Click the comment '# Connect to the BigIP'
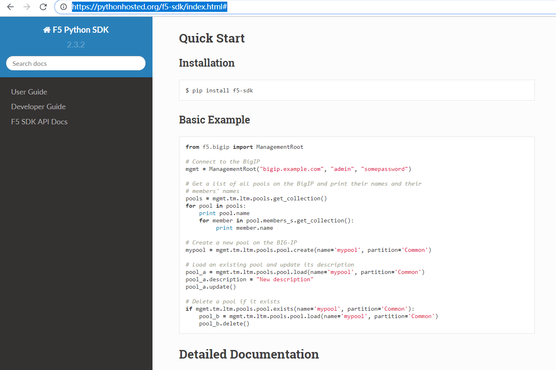The width and height of the screenshot is (556, 370). [223, 161]
